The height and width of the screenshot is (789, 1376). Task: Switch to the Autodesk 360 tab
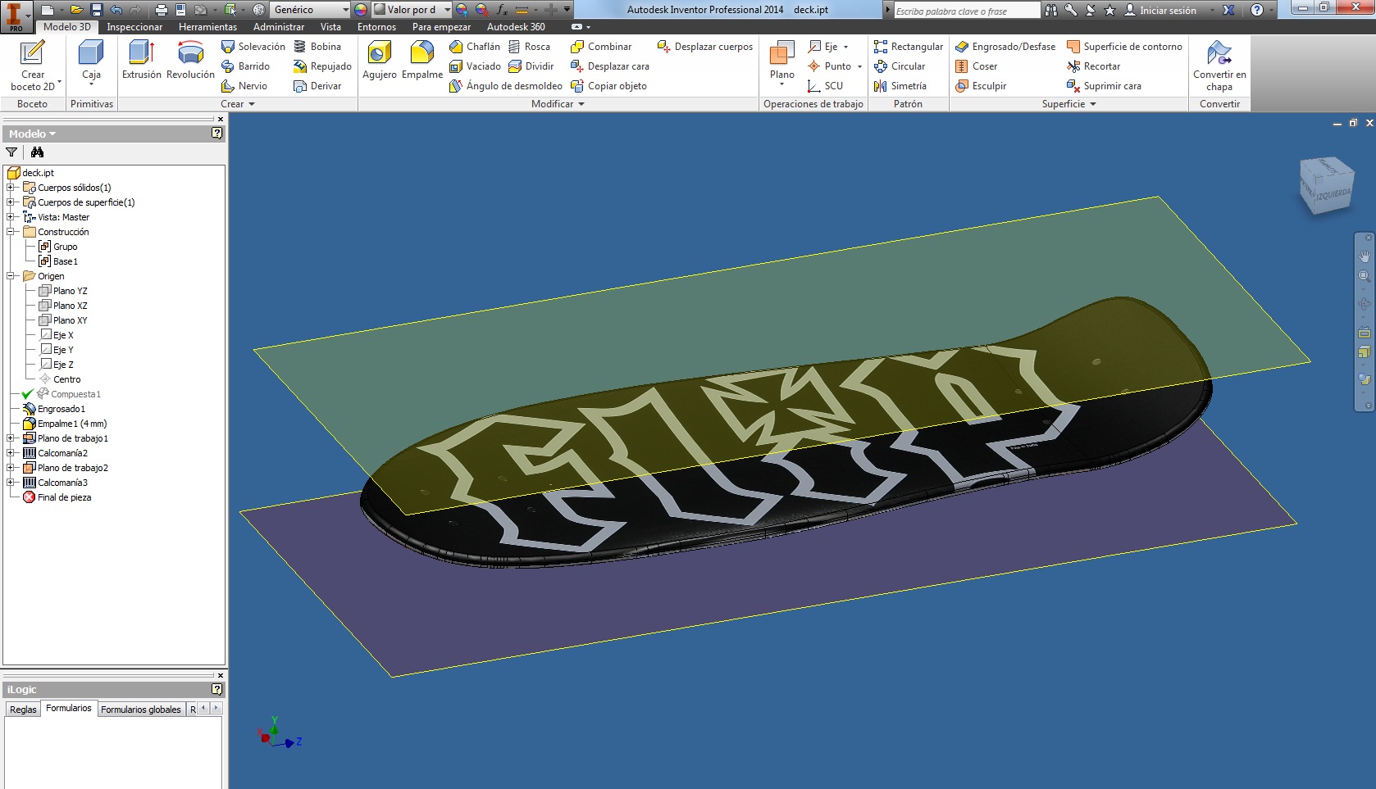coord(516,27)
